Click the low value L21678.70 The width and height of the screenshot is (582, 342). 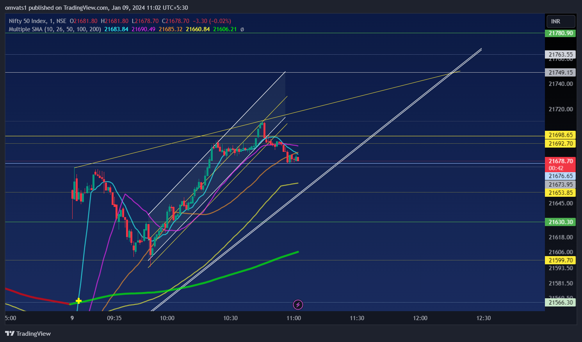145,21
